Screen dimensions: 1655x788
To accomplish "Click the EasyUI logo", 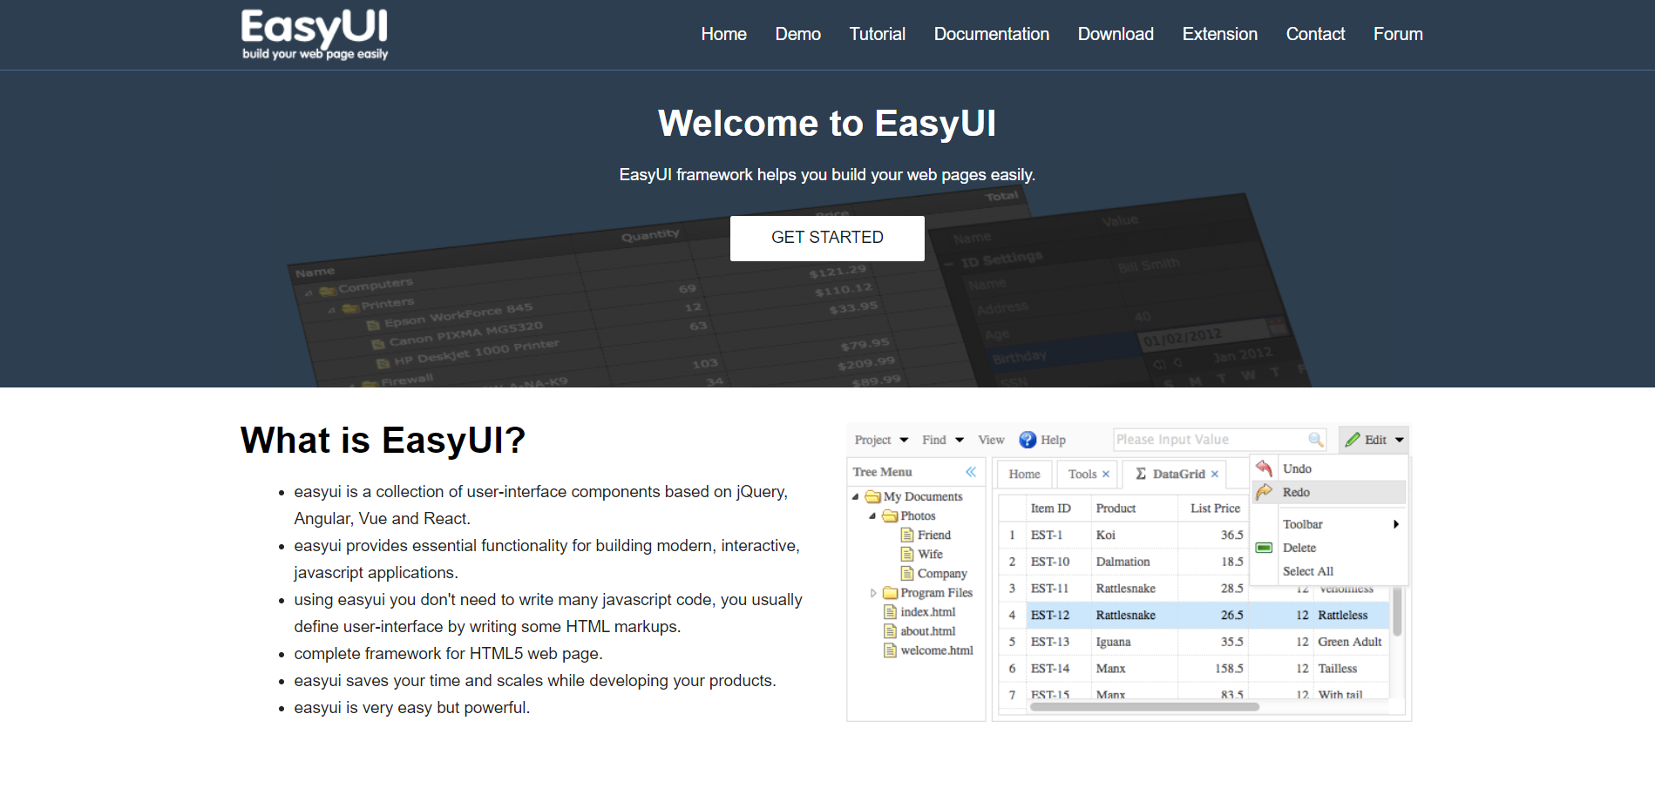I will point(315,34).
